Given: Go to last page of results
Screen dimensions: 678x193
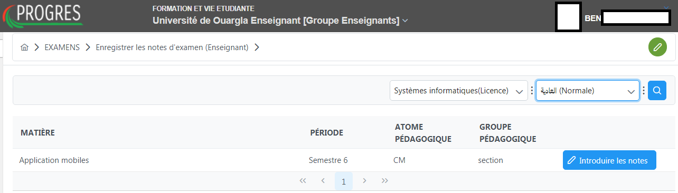Looking at the screenshot, I should click(x=385, y=181).
